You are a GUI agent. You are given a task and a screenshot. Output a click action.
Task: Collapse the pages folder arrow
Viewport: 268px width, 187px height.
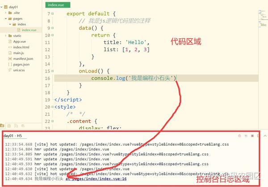tap(6, 18)
